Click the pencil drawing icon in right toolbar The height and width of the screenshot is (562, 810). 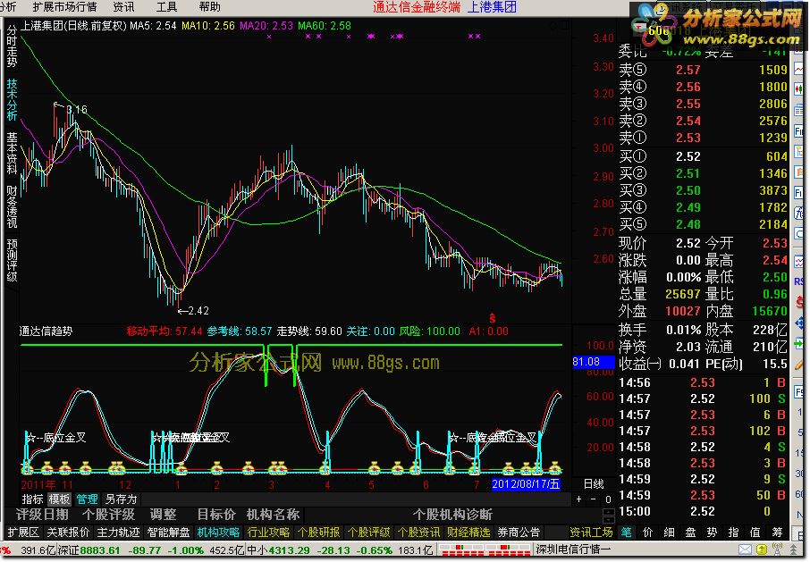click(799, 365)
